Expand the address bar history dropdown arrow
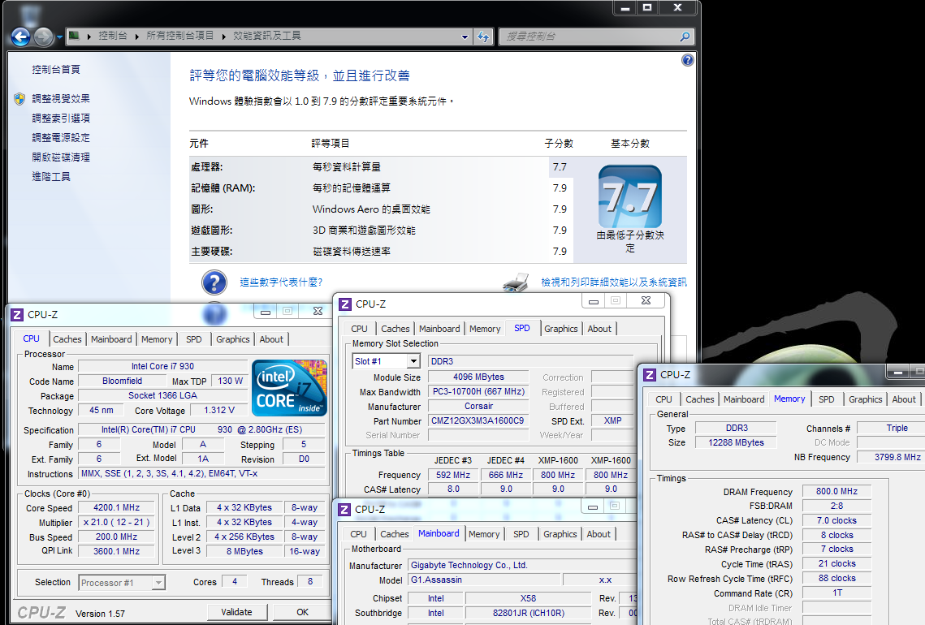This screenshot has width=925, height=625. pyautogui.click(x=465, y=37)
